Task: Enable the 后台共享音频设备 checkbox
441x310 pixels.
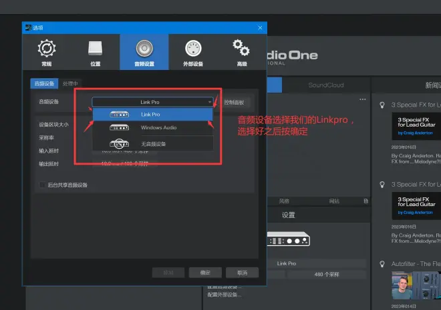Action: [x=42, y=185]
